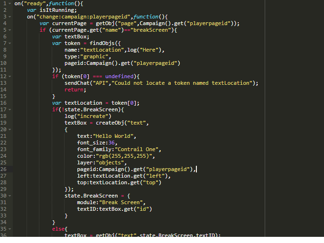Click the "Hello World" string
The image size is (324, 243).
click(x=113, y=136)
